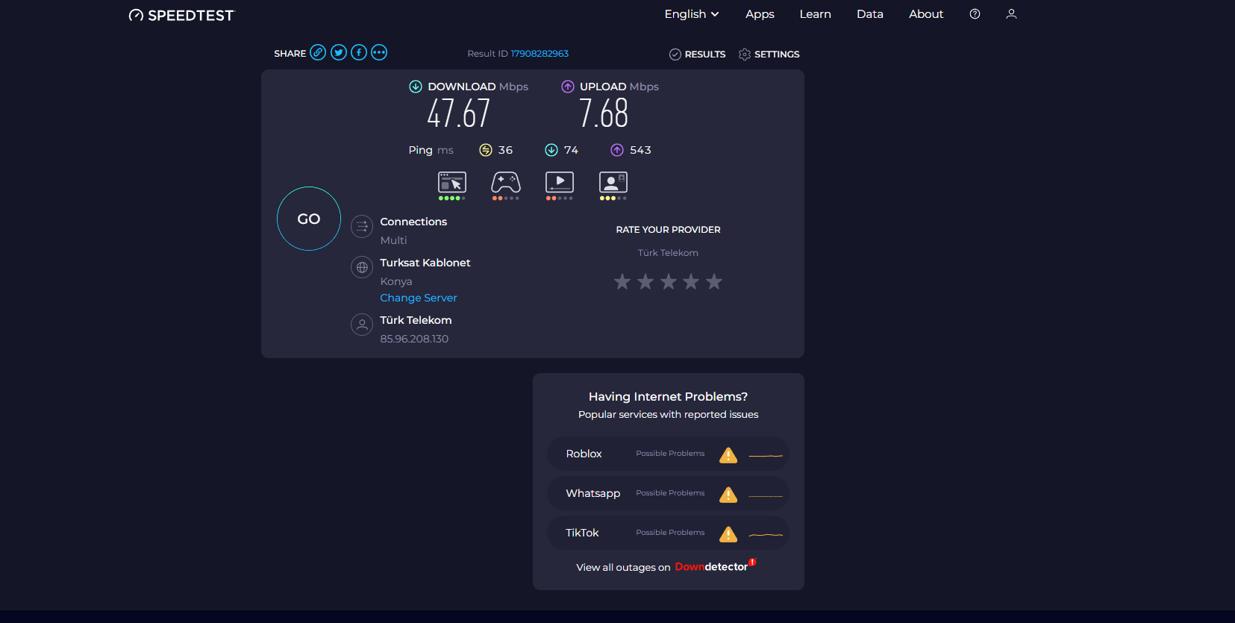Click the Konya server location
1235x623 pixels.
coord(396,281)
